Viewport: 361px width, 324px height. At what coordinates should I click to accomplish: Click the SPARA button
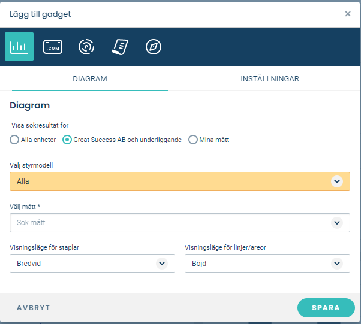click(326, 308)
